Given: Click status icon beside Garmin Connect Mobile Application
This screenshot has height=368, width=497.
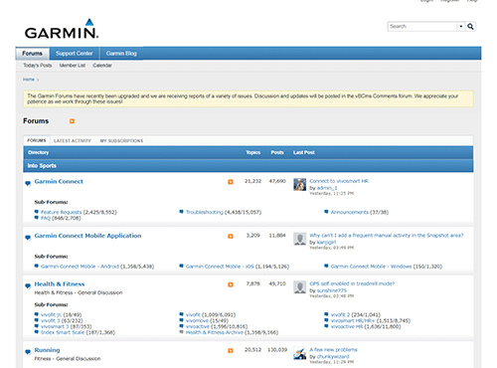Looking at the screenshot, I should coord(28,238).
